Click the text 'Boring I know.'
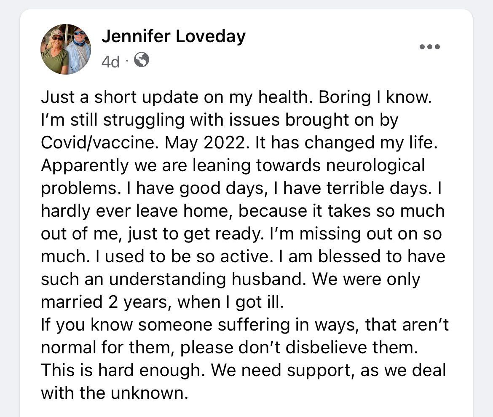The width and height of the screenshot is (493, 417). pyautogui.click(x=375, y=97)
